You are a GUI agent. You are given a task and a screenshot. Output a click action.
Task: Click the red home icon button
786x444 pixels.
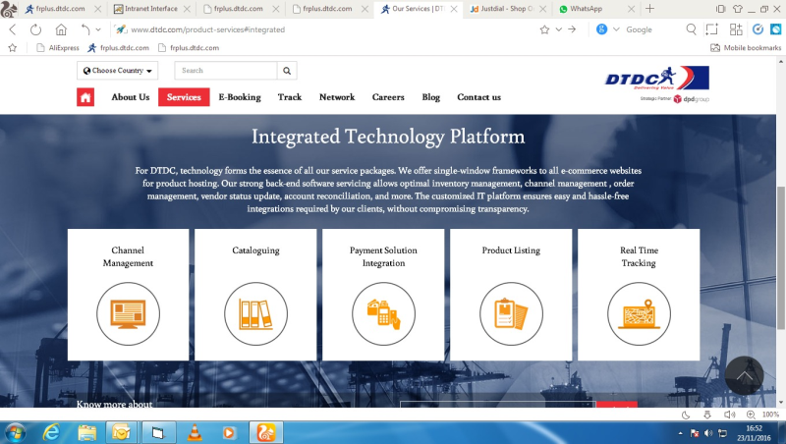[85, 97]
